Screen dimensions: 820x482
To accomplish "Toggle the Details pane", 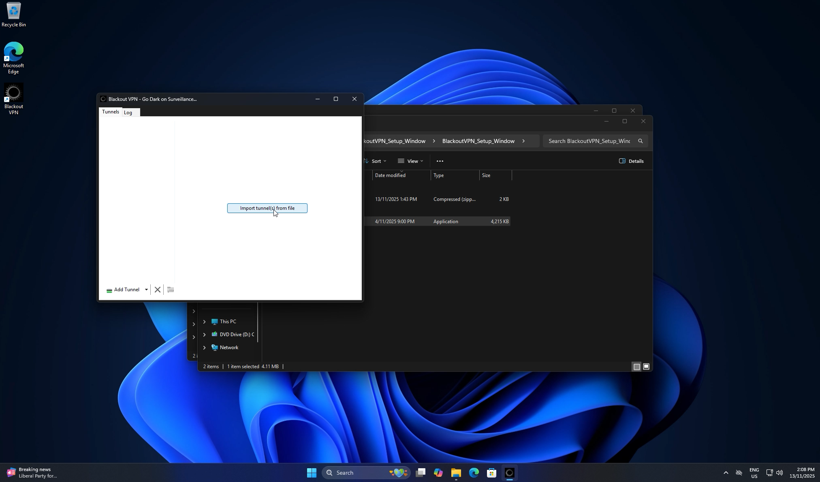I will [x=631, y=161].
